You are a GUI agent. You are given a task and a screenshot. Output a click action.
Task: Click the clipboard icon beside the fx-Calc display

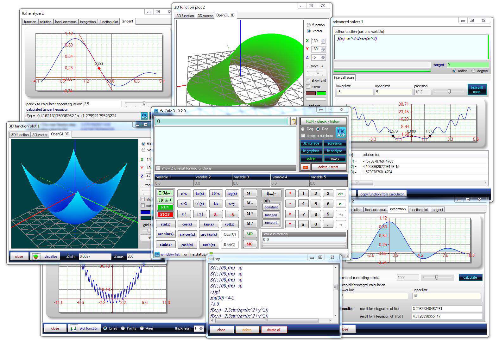click(294, 121)
